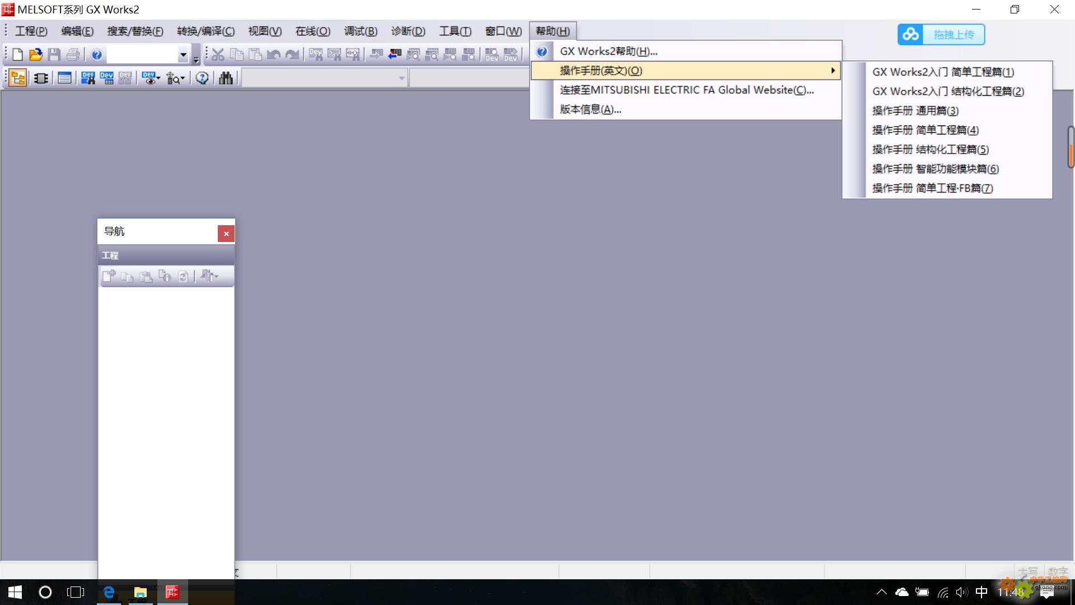The image size is (1075, 605).
Task: Click refresh icon in 导航 panel toolbar
Action: click(x=183, y=277)
